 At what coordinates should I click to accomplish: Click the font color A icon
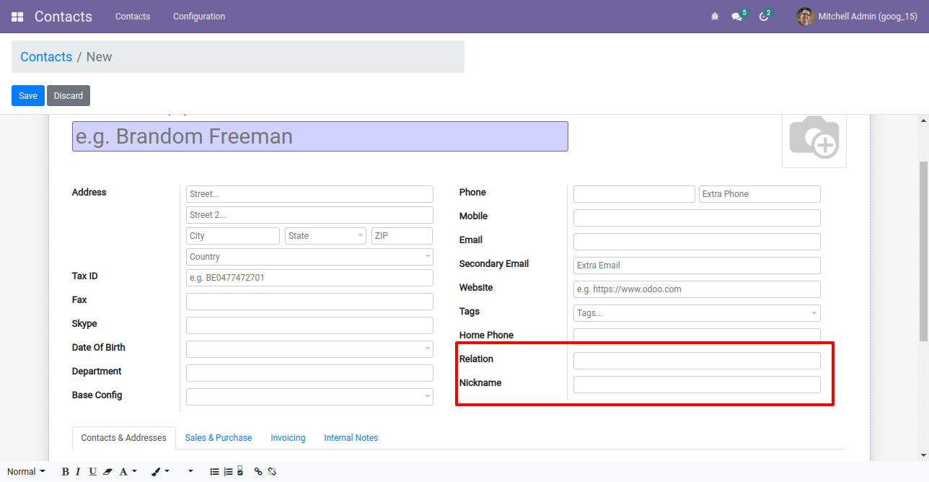[123, 471]
